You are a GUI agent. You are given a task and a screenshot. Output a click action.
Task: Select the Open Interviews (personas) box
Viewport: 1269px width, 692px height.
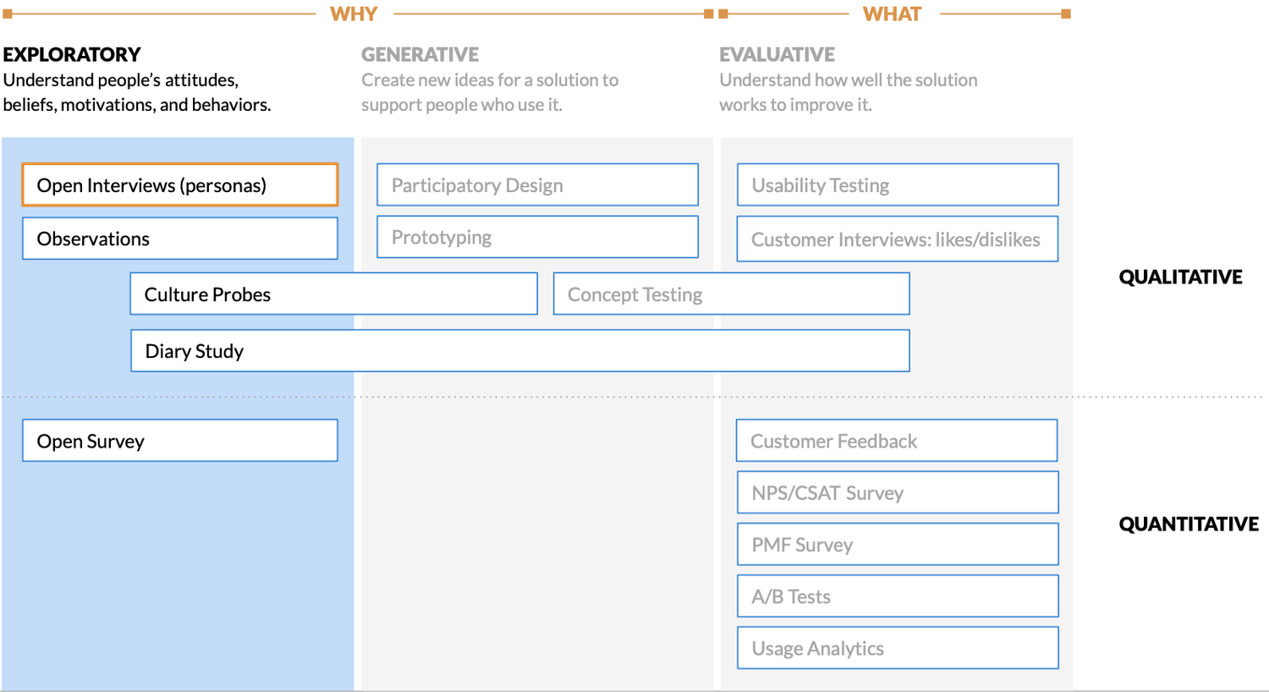click(180, 185)
